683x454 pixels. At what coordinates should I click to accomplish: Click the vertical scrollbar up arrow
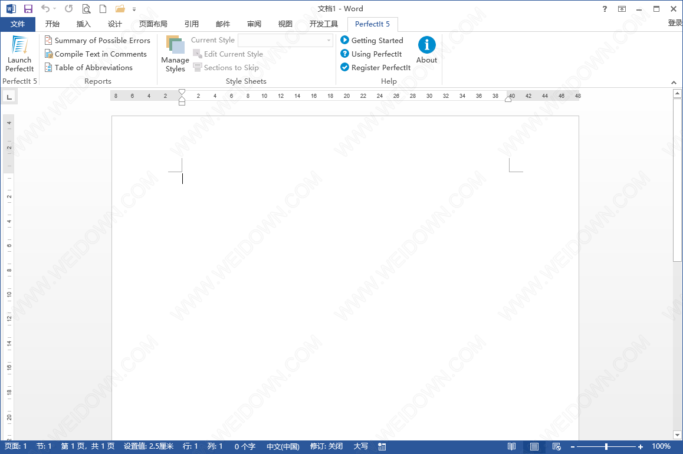677,93
